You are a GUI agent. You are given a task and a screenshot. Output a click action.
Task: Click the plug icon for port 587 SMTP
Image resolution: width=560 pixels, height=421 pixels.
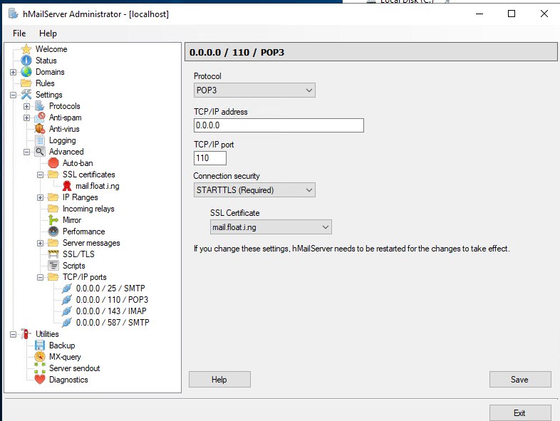[67, 323]
